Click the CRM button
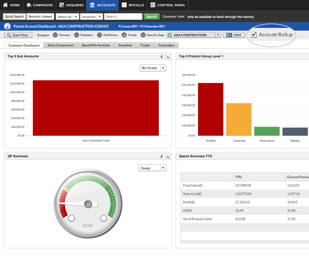 234,35
